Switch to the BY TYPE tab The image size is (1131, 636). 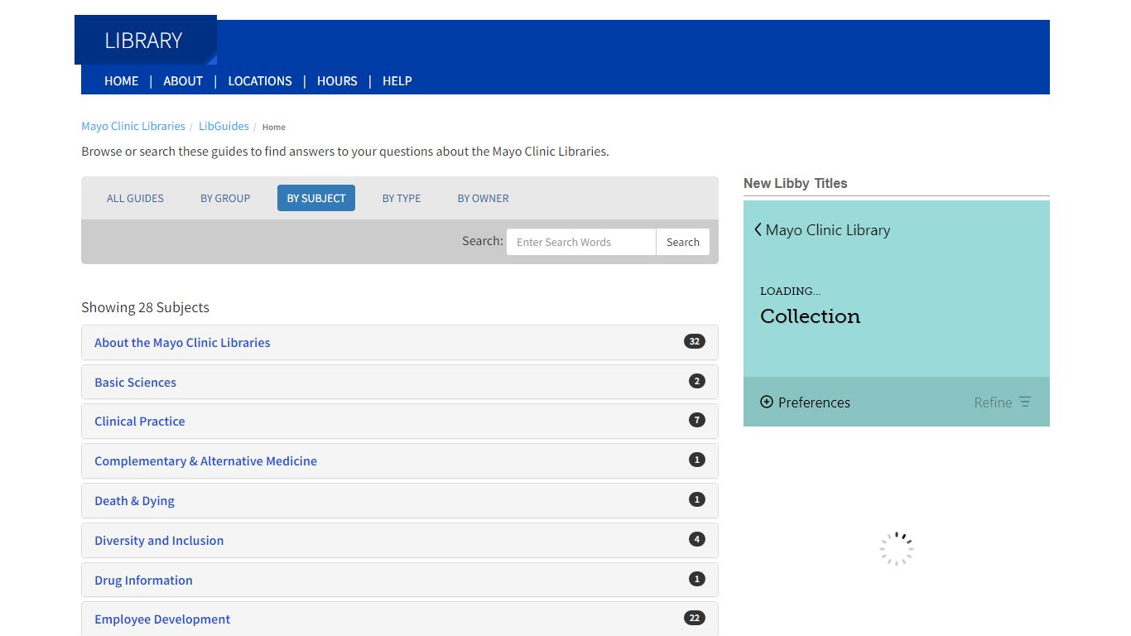point(402,198)
